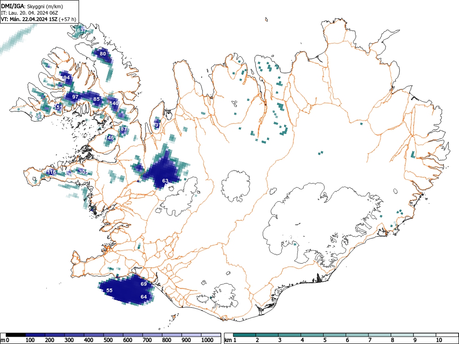Viewport: 459px width, 344px height.
Task: Select the black 0–100 m legend swatch
Action: [16, 335]
